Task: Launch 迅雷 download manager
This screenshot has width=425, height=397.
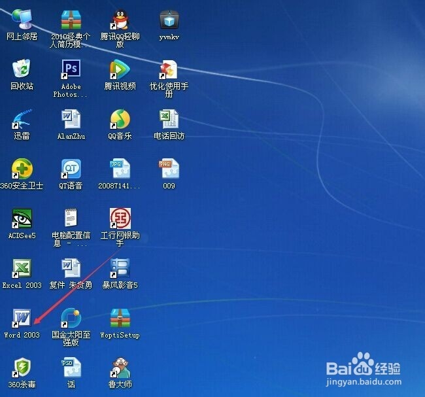Action: coord(22,119)
